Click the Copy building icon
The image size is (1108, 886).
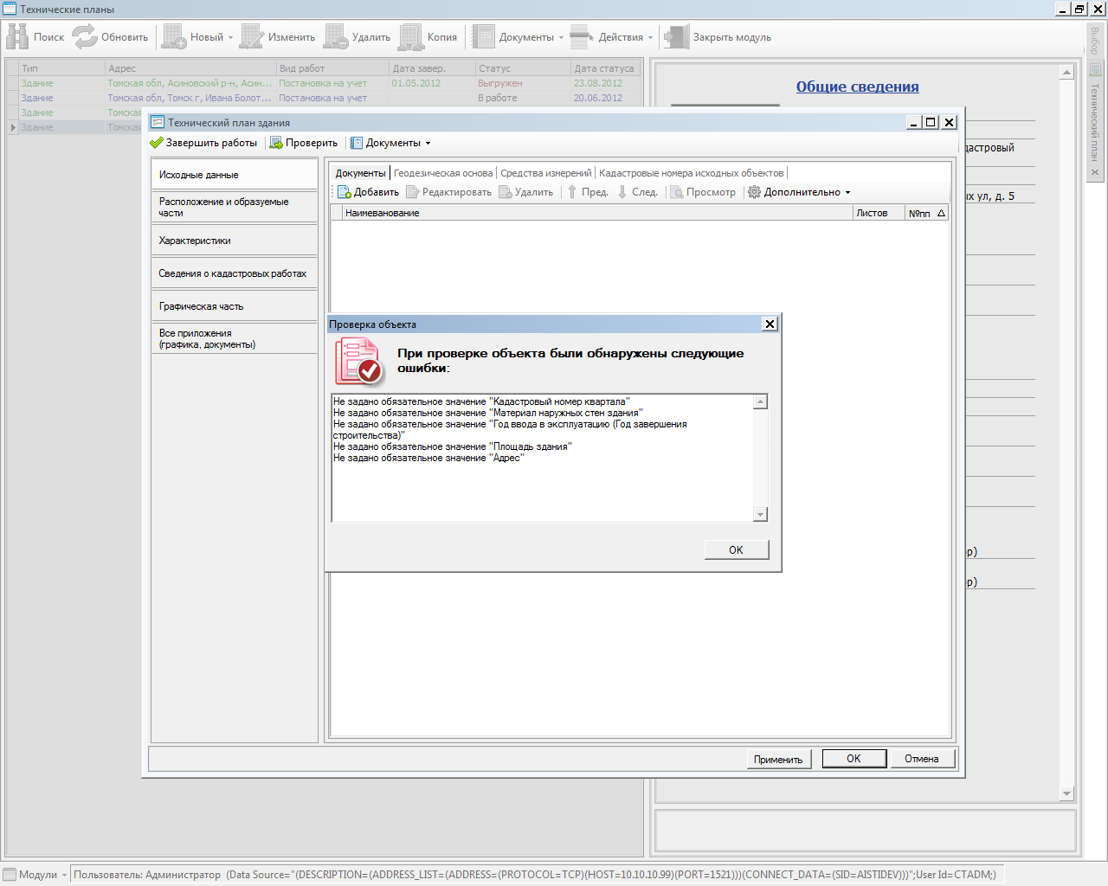click(x=411, y=36)
